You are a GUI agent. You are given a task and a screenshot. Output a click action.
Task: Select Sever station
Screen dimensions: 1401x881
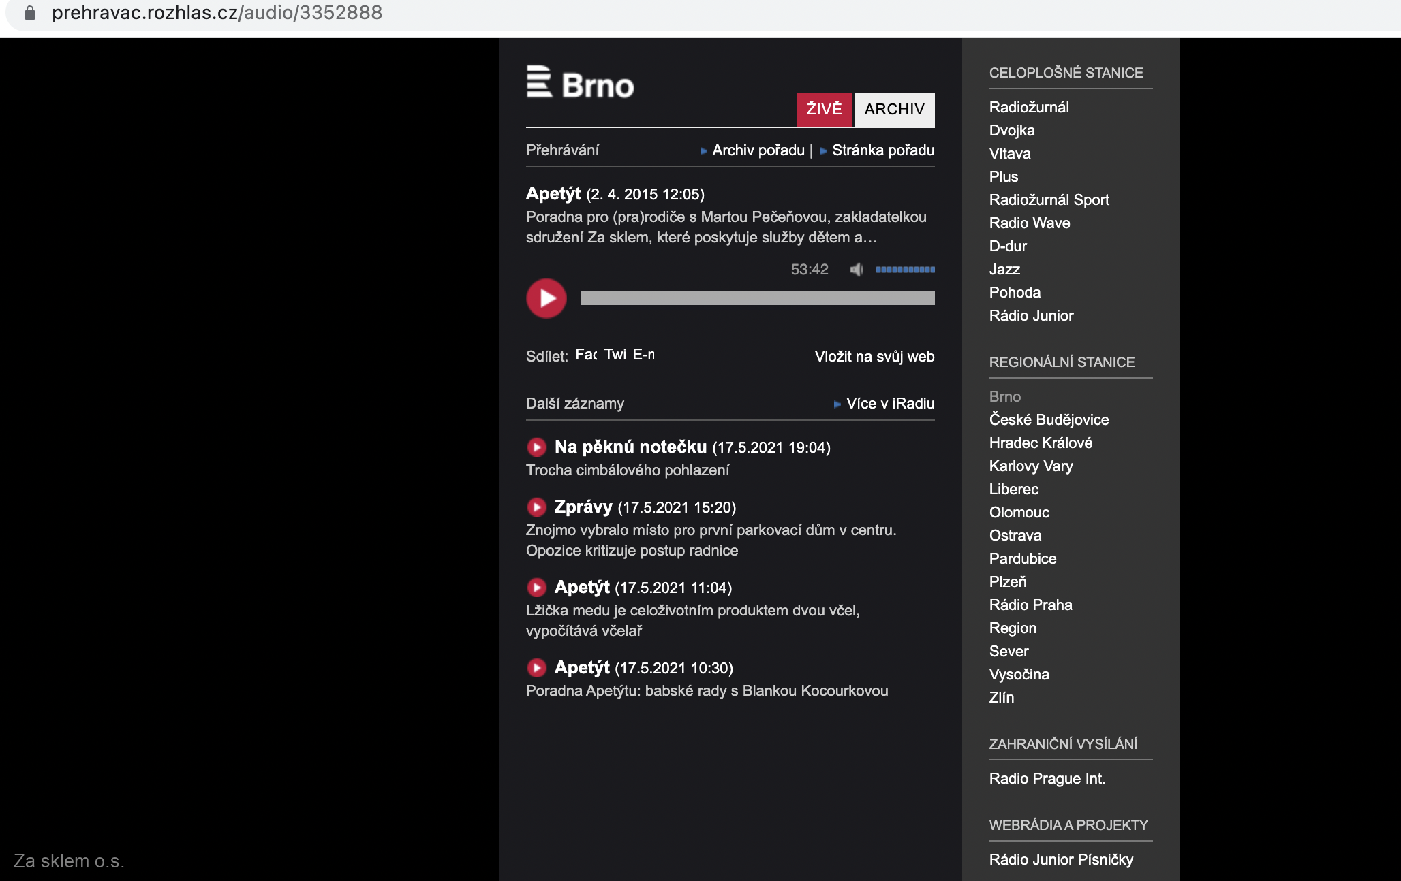pyautogui.click(x=1009, y=652)
